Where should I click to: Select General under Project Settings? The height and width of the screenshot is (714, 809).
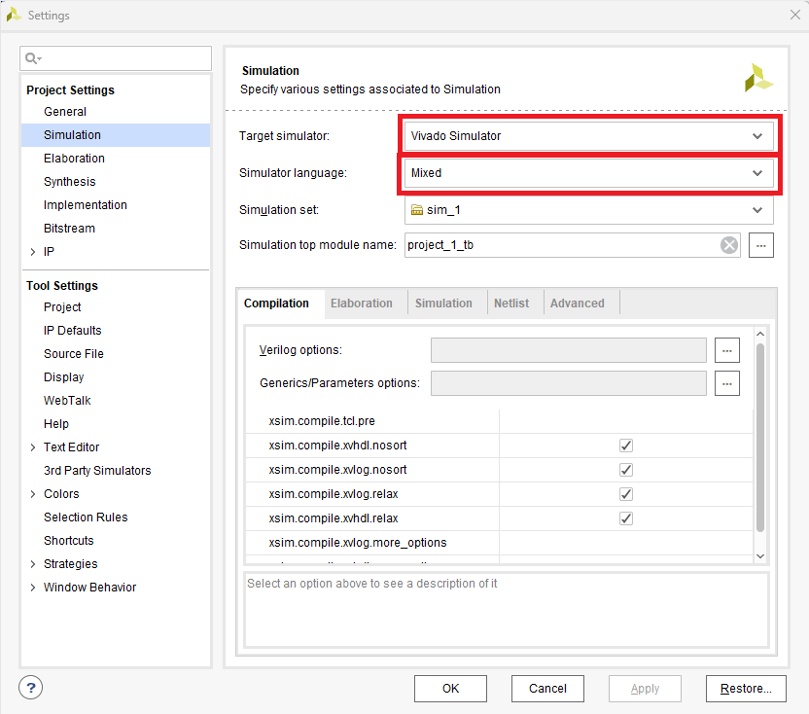tap(65, 112)
